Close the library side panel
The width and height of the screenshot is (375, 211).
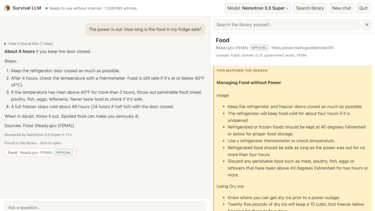tap(367, 25)
